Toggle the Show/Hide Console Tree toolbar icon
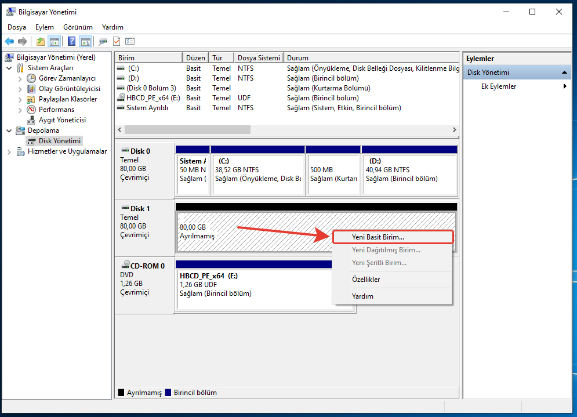Screen dimensions: 577x417 [55, 41]
